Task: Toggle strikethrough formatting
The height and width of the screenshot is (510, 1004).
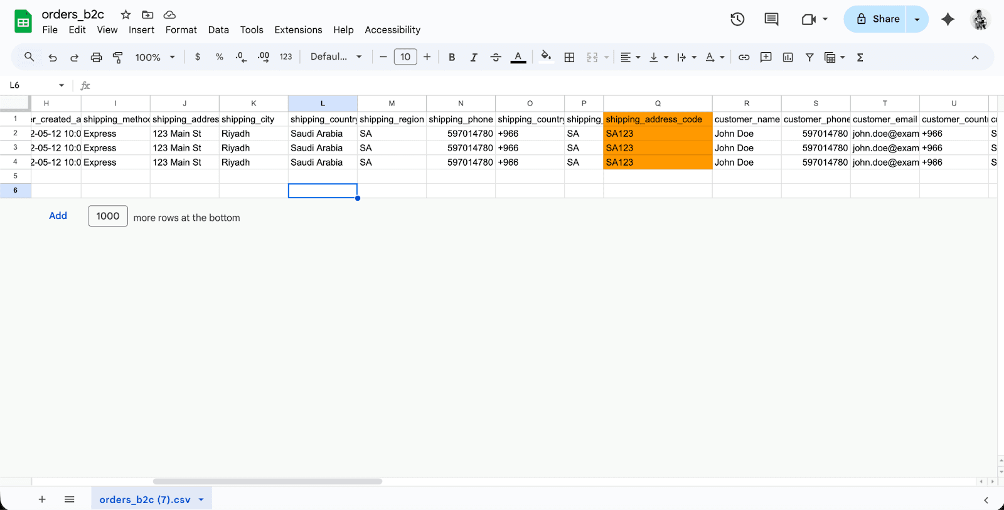Action: click(495, 57)
